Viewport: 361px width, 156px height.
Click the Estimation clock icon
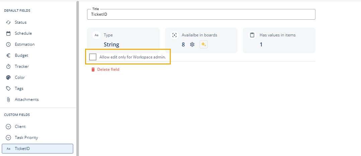coord(8,44)
